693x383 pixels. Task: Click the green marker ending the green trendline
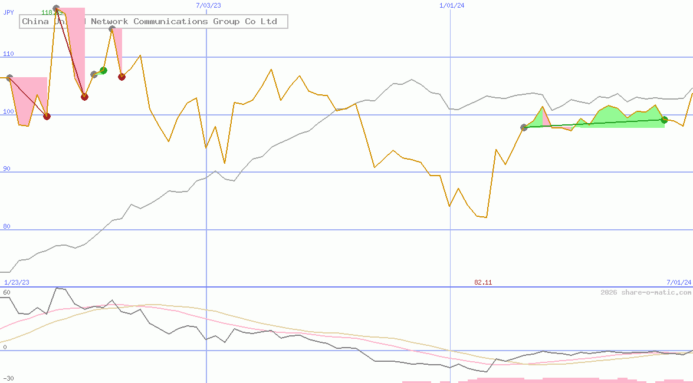[x=664, y=120]
